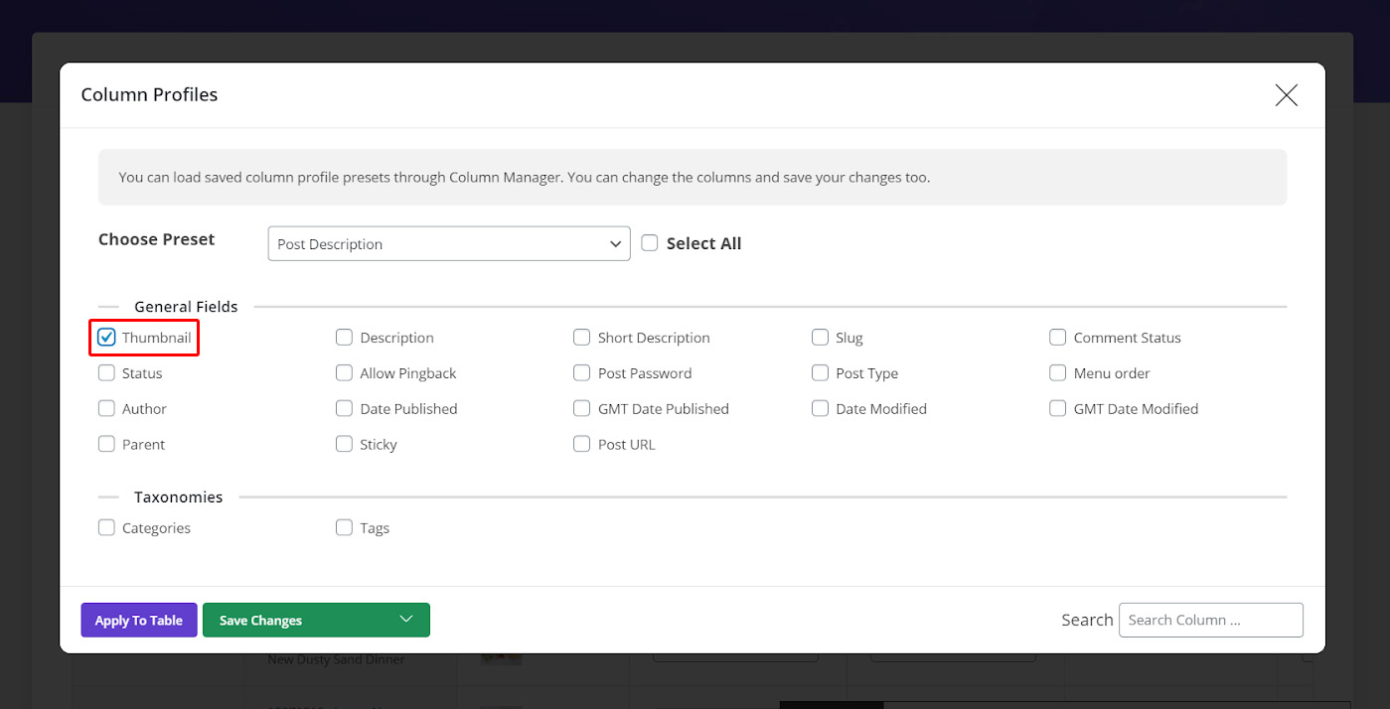Check the Tags taxonomy checkbox
1390x709 pixels.
point(344,528)
